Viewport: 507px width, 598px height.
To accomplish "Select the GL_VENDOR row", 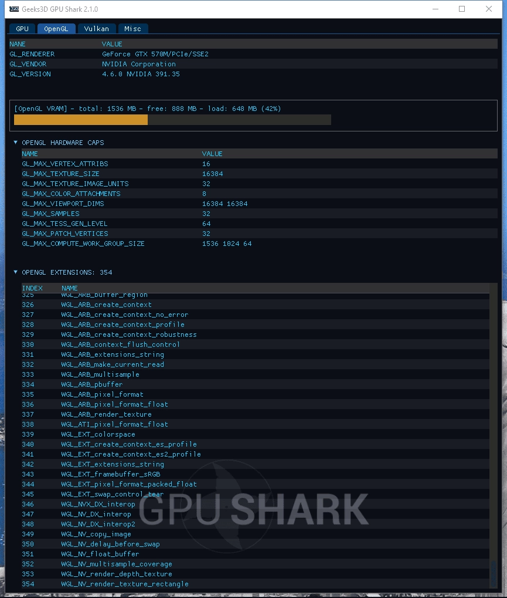I will [x=253, y=64].
